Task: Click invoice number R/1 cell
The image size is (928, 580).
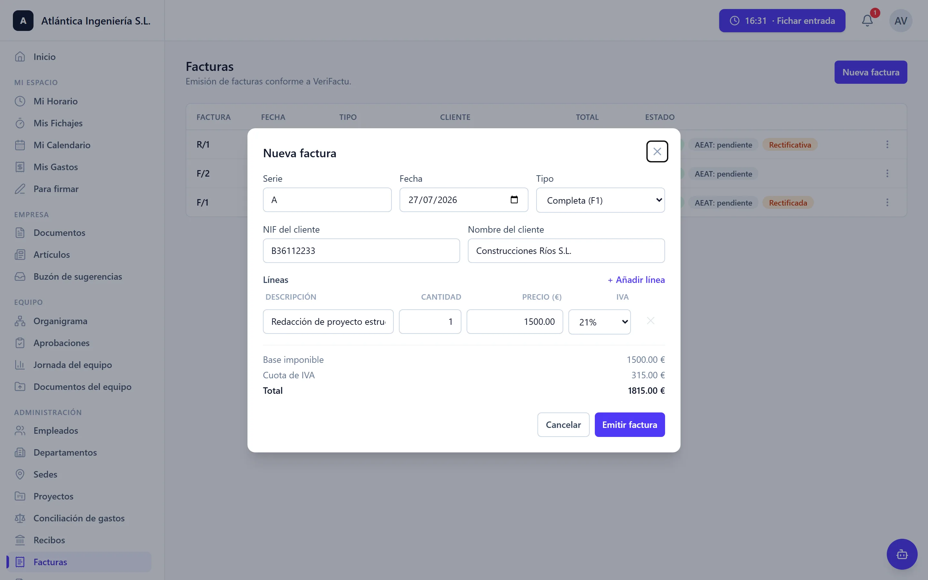Action: [x=203, y=145]
